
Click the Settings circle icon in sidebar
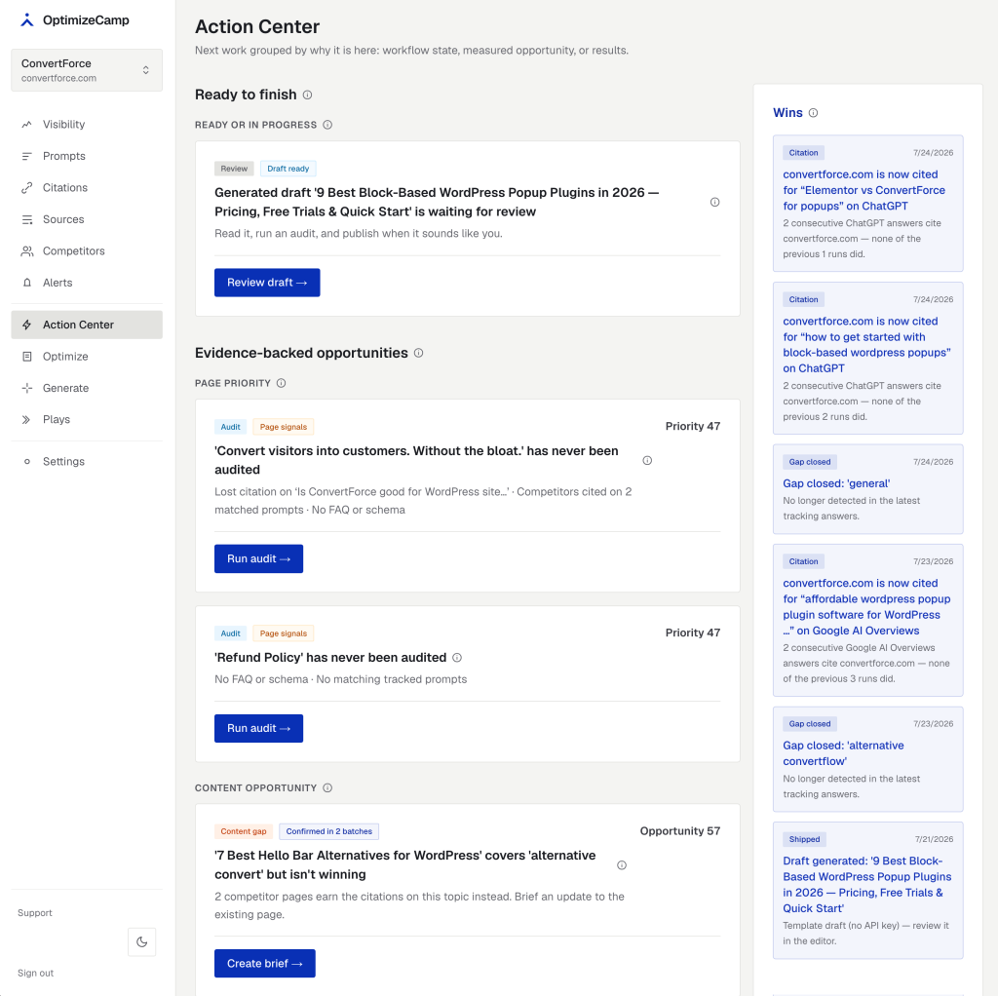[x=26, y=461]
